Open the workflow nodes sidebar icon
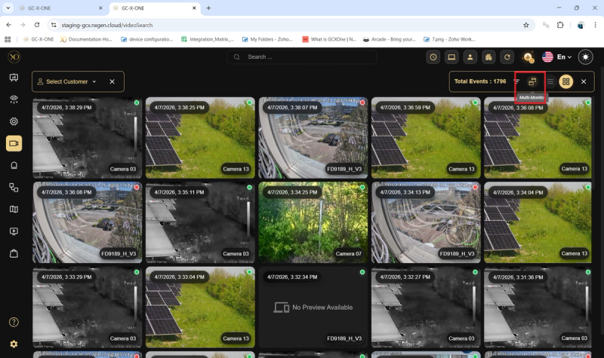604x358 pixels. click(14, 188)
